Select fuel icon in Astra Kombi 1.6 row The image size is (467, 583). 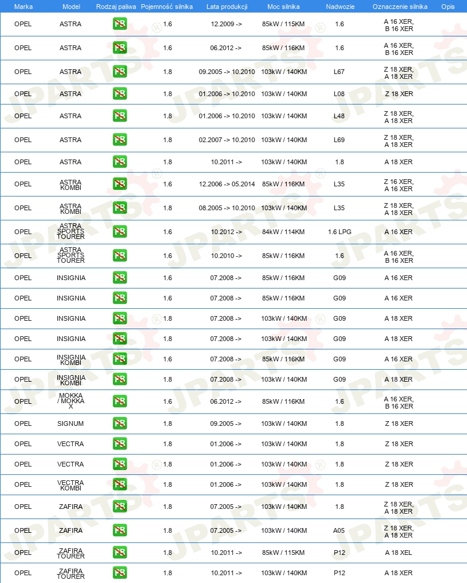pyautogui.click(x=119, y=183)
